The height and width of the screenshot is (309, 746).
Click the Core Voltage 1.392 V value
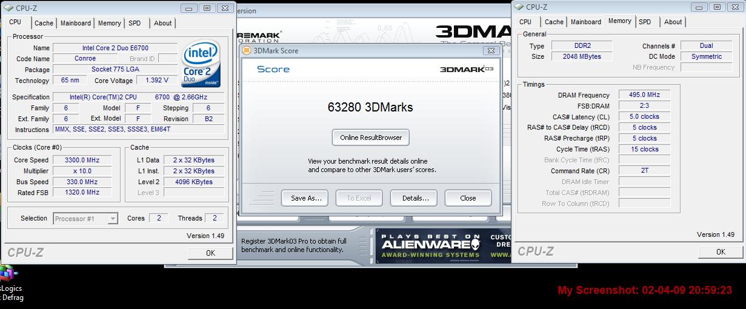click(x=157, y=80)
